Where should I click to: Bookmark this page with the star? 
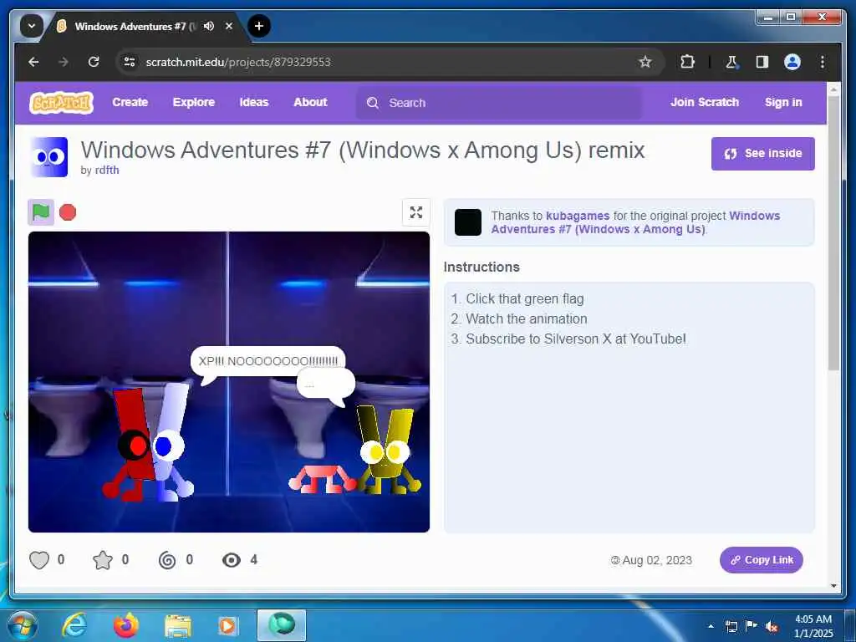point(645,62)
